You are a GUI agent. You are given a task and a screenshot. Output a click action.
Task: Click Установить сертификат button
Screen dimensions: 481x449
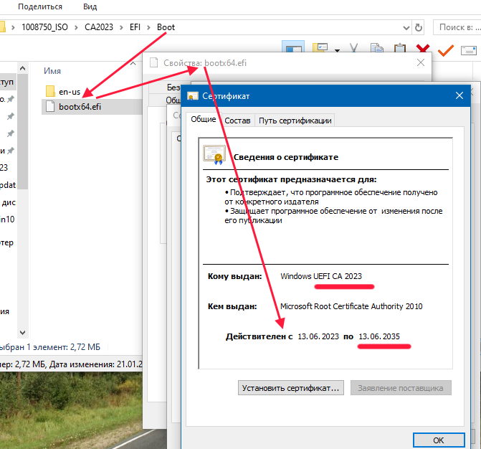point(291,388)
